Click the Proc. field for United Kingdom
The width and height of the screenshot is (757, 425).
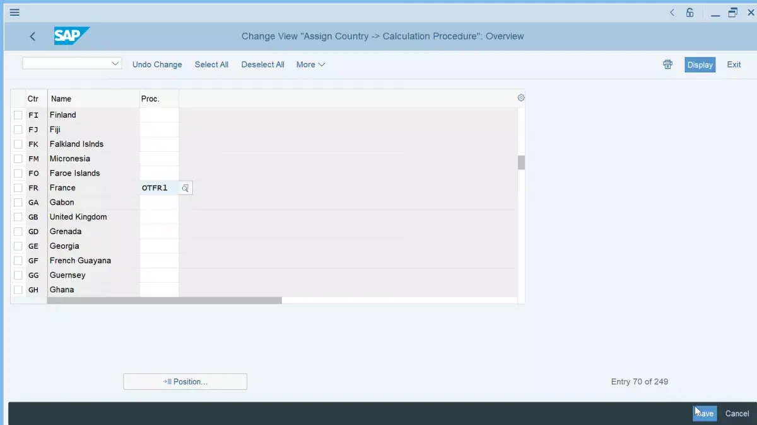159,217
